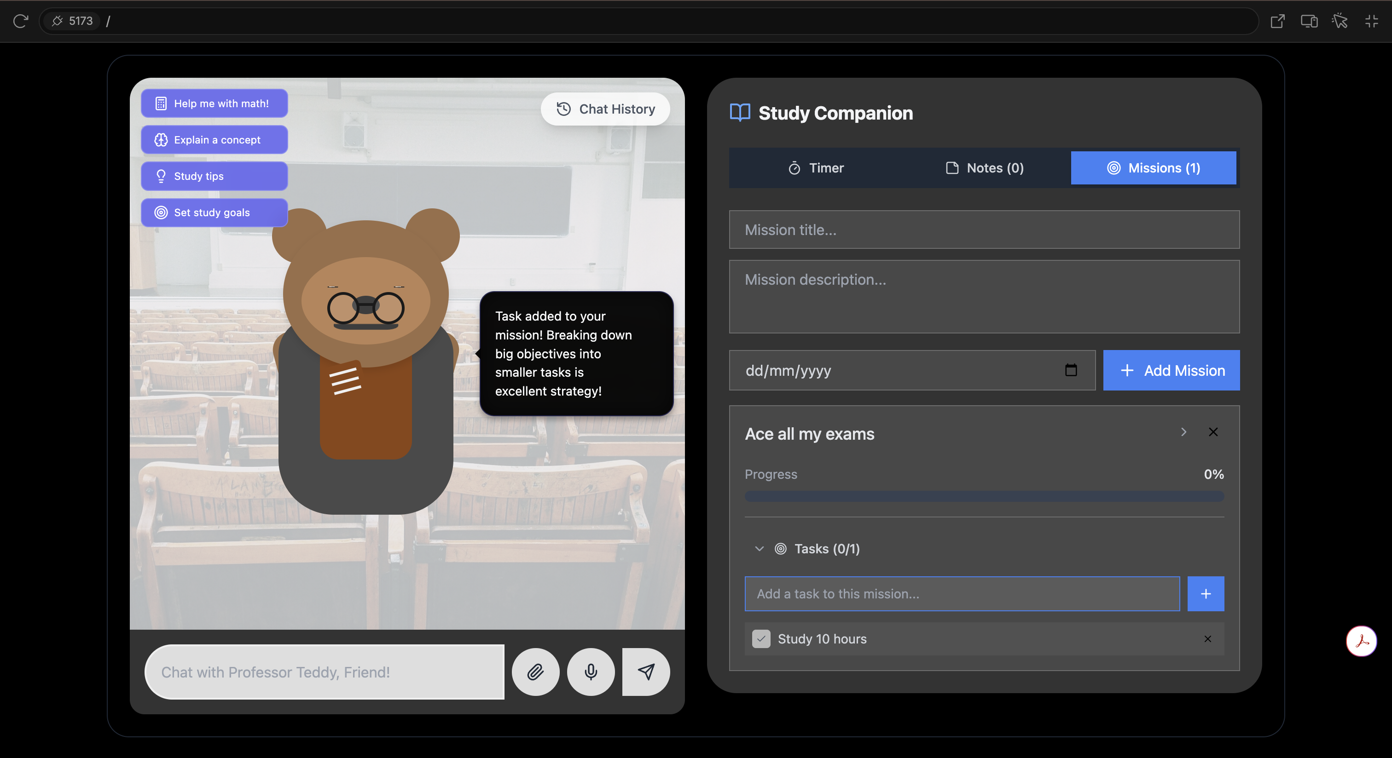This screenshot has height=758, width=1392.
Task: Collapse the Tasks (0/1) section
Action: 759,549
